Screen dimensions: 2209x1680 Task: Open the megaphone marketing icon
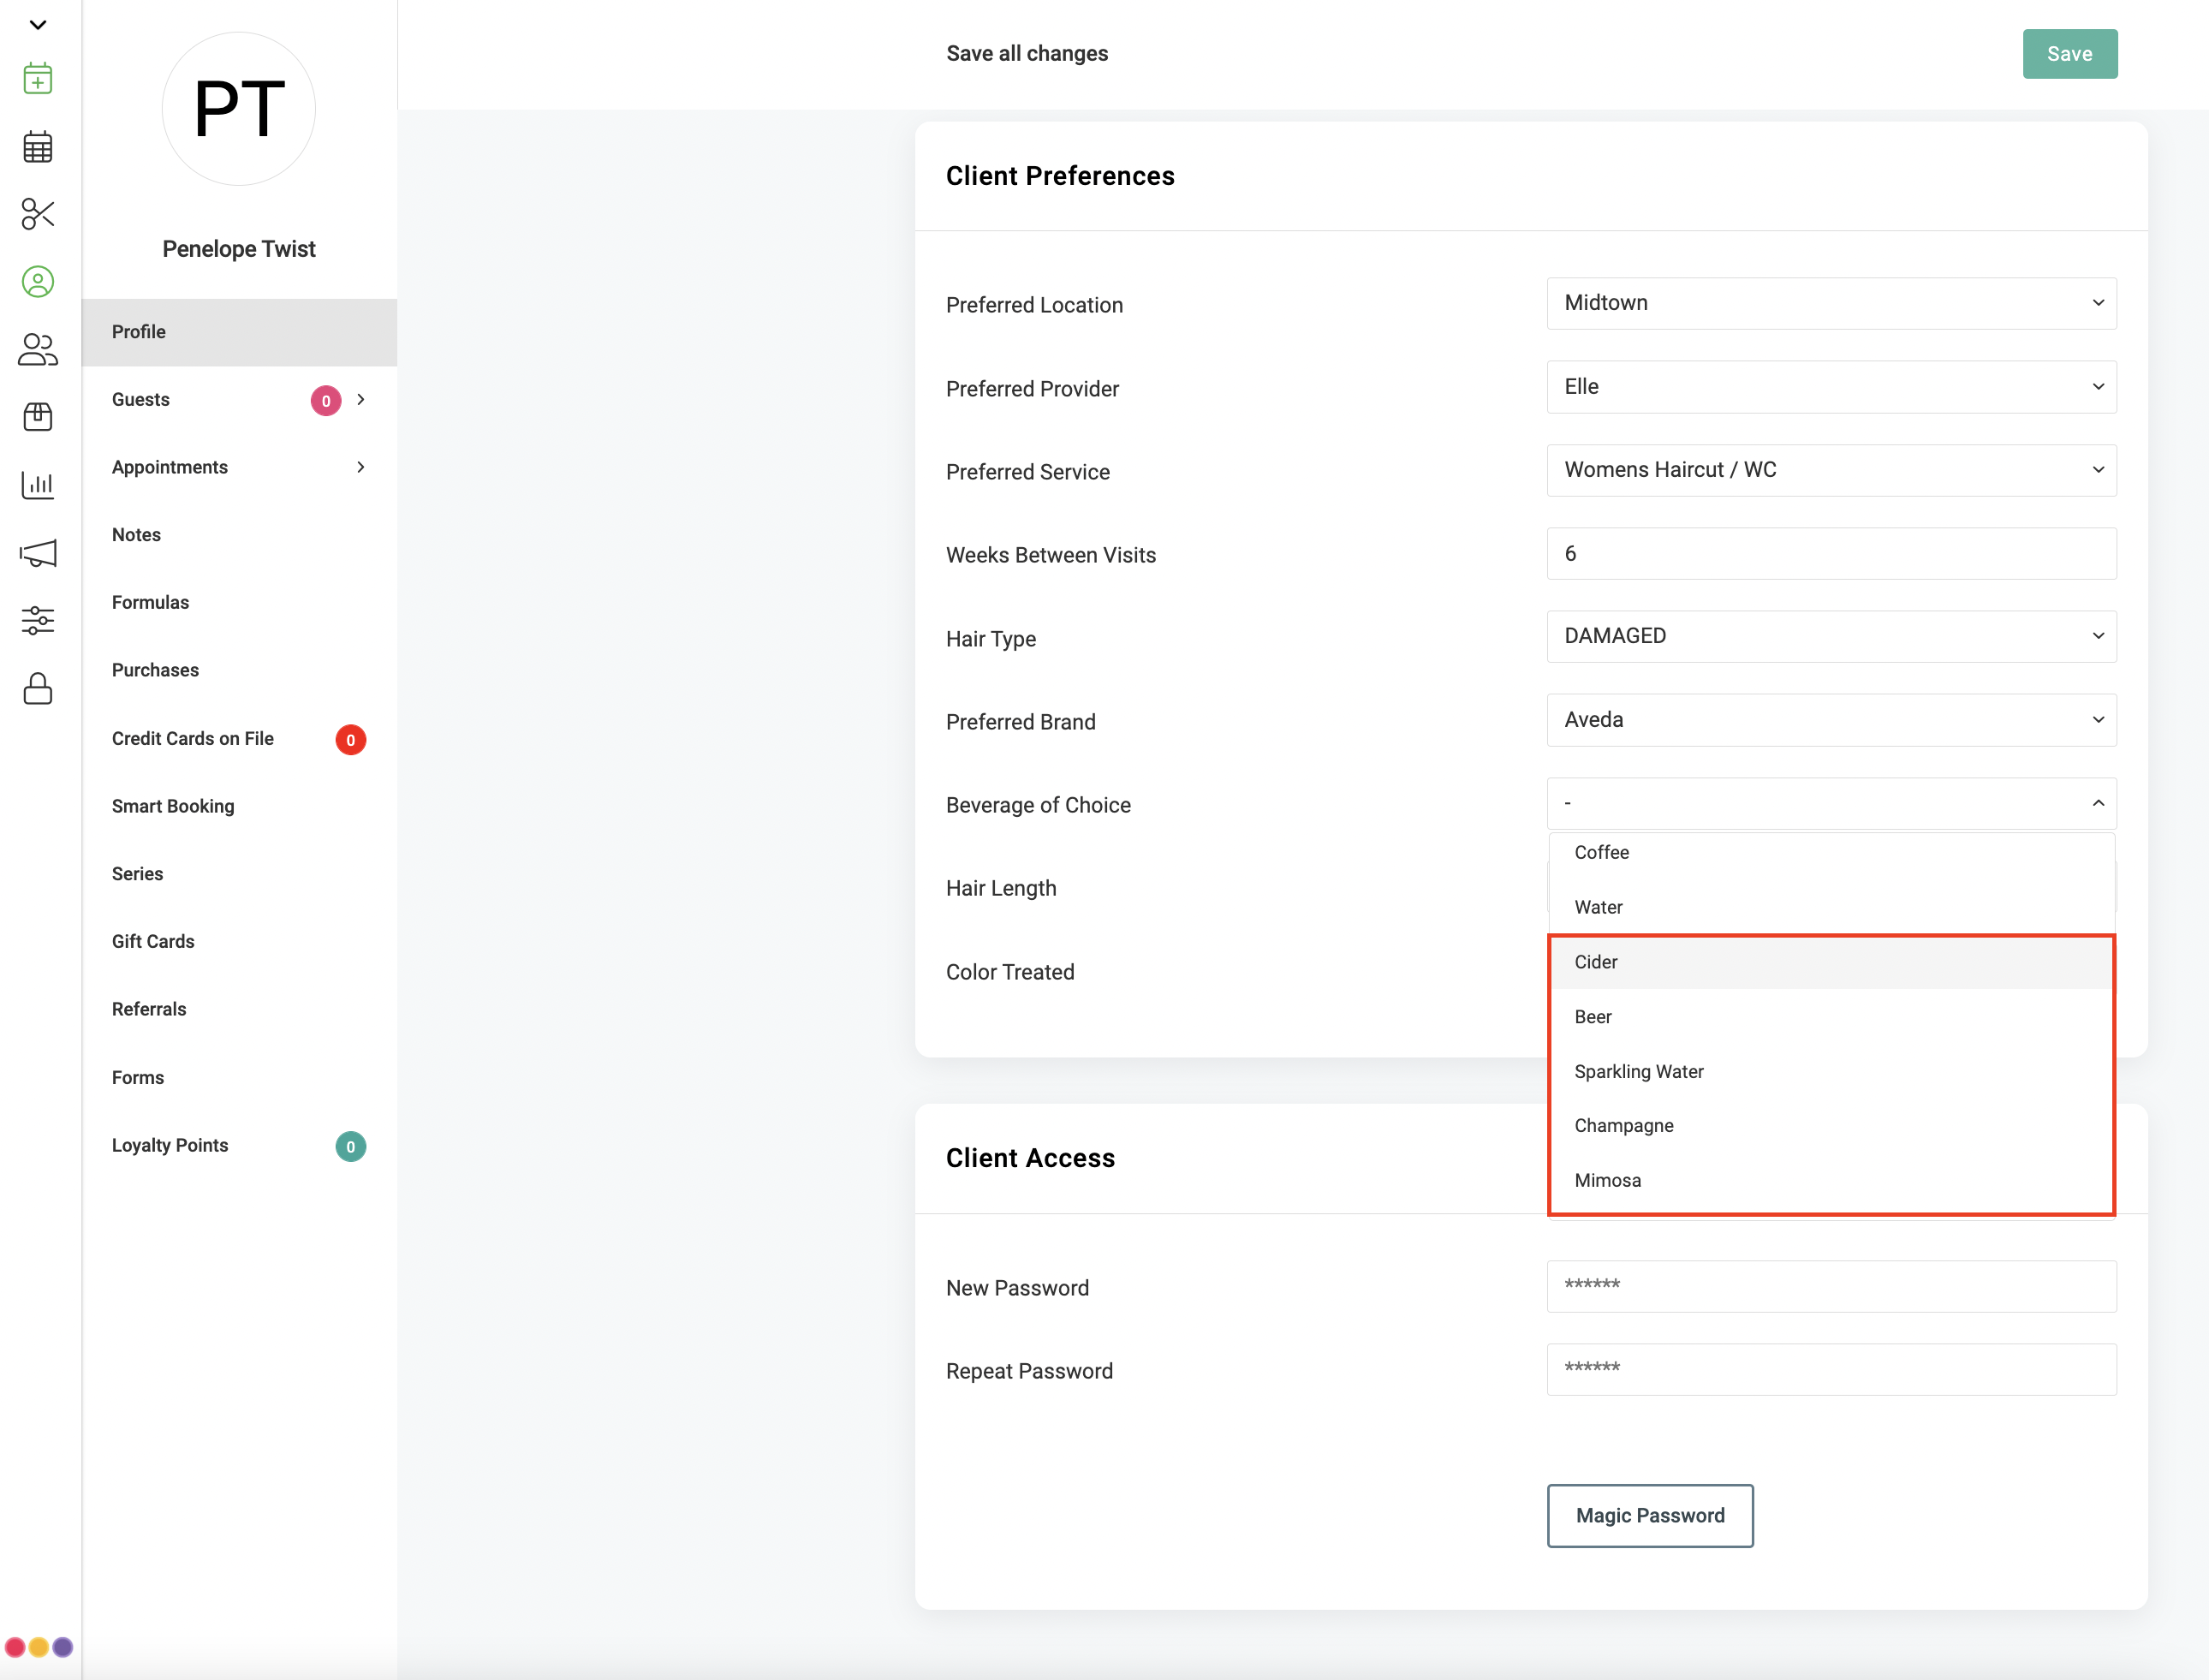pyautogui.click(x=38, y=553)
